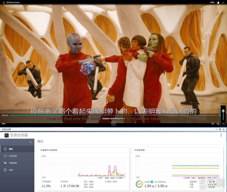Adjust the vertical volume slider
This screenshot has width=227, height=192.
(x=223, y=114)
